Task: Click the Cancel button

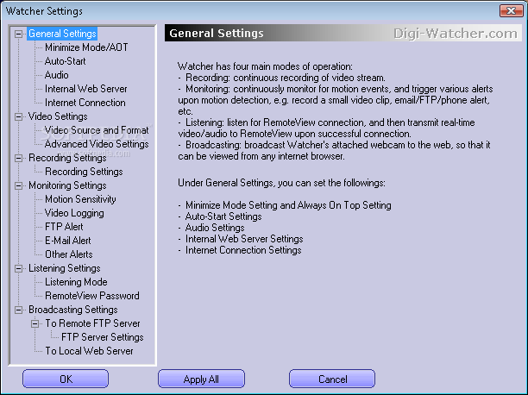Action: (x=332, y=379)
